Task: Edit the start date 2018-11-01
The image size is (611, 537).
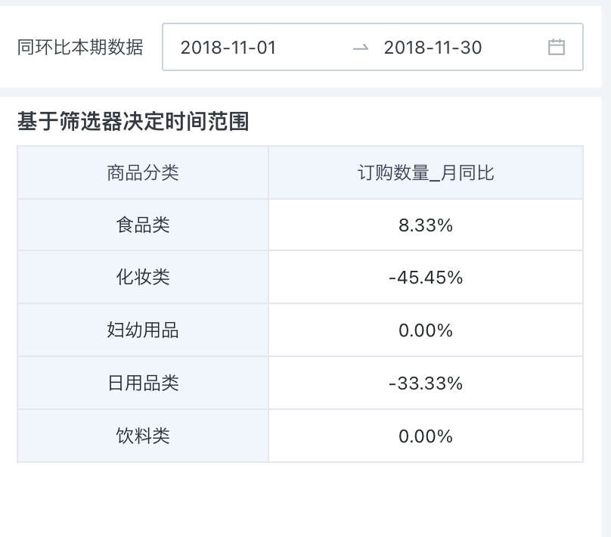Action: [x=228, y=48]
